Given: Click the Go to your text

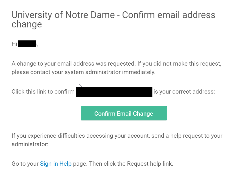Looking at the screenshot, I should pos(25,164).
